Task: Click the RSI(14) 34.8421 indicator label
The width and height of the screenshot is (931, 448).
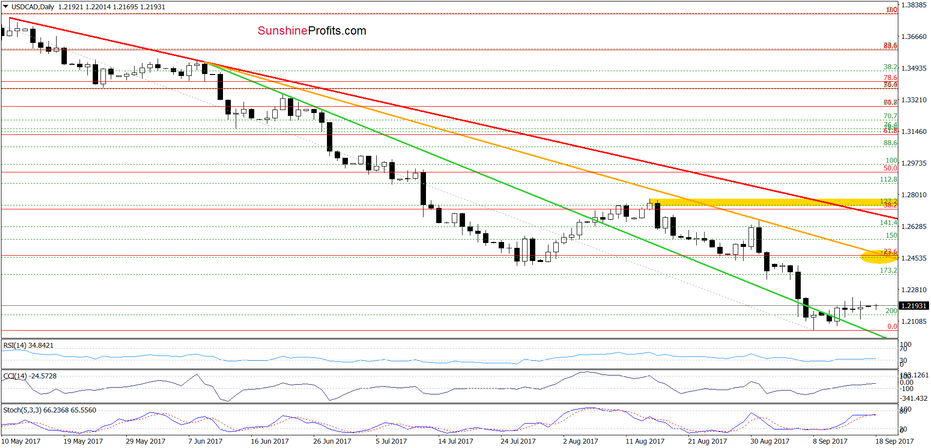Action: point(28,345)
